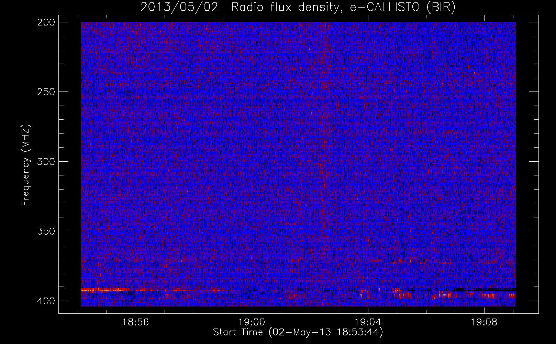The height and width of the screenshot is (344, 556).
Task: Click the 19:08 time tick label
Action: click(484, 322)
